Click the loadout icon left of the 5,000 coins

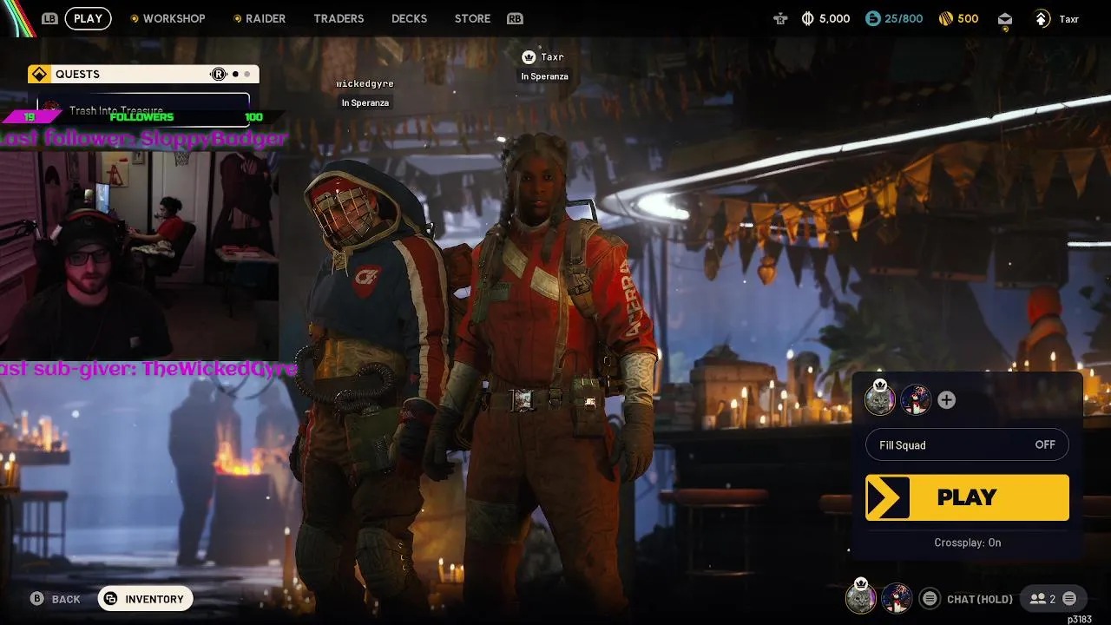pos(780,18)
